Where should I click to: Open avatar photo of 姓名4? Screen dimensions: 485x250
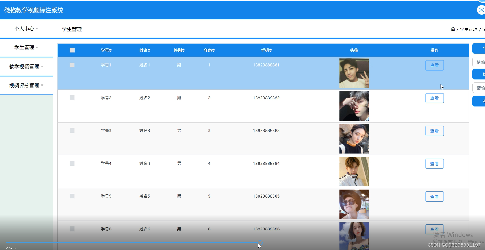(x=354, y=171)
